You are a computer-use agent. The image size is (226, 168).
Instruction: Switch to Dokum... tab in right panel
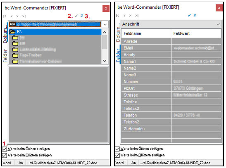118,33
